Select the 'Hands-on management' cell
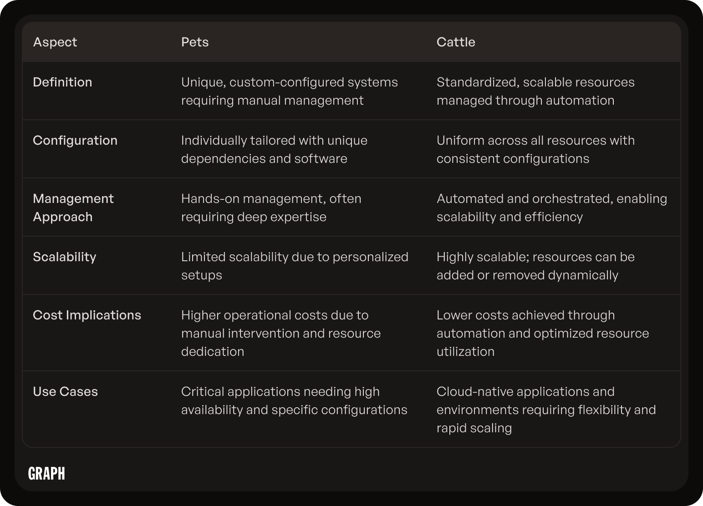 [x=271, y=207]
